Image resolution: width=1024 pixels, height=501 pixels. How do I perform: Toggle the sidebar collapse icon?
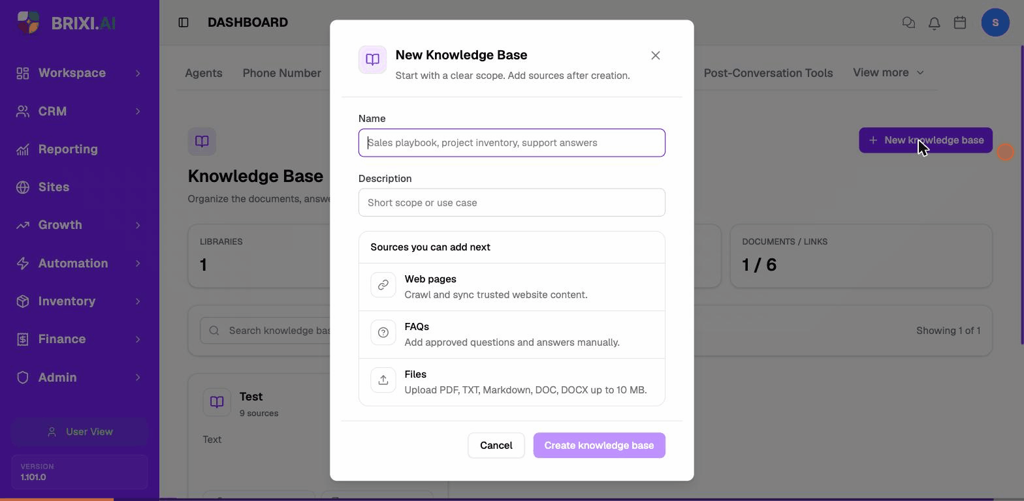pos(184,23)
